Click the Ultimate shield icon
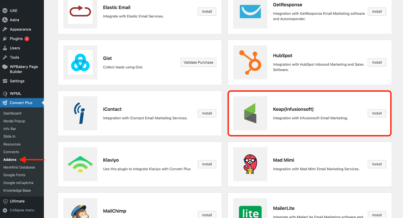 coord(5,201)
